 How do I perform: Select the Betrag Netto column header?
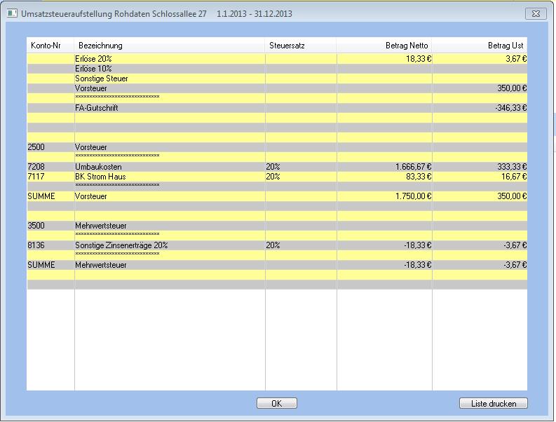pyautogui.click(x=406, y=46)
